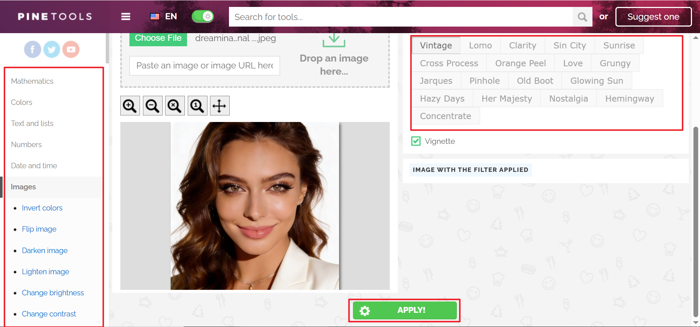
Task: Select the Love filter
Action: point(573,63)
